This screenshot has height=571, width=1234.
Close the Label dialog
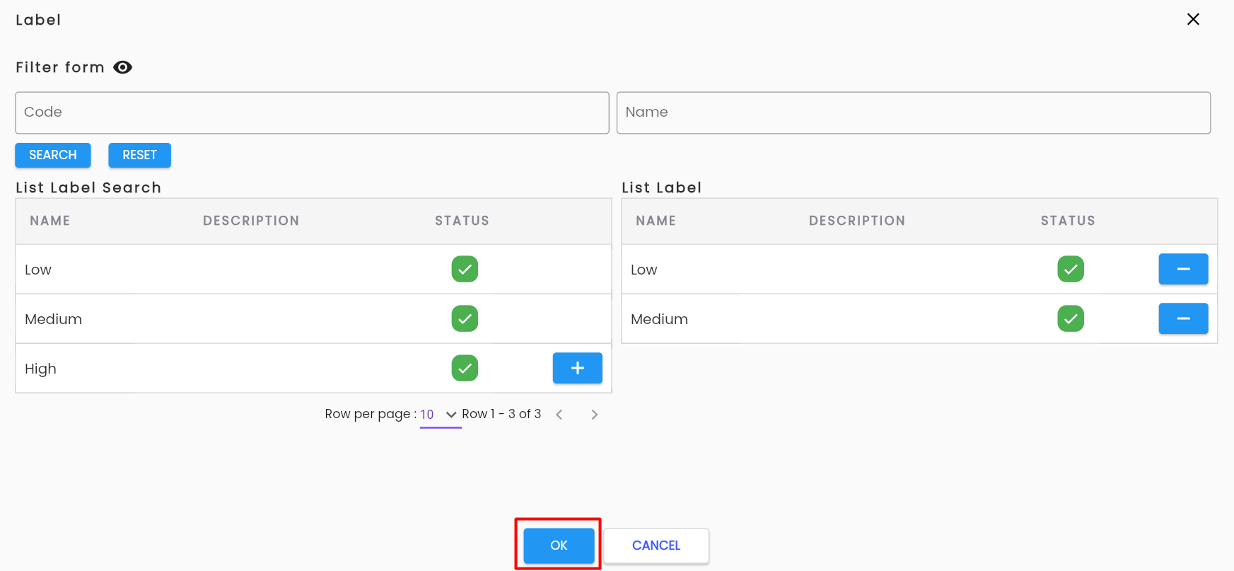pos(1193,19)
